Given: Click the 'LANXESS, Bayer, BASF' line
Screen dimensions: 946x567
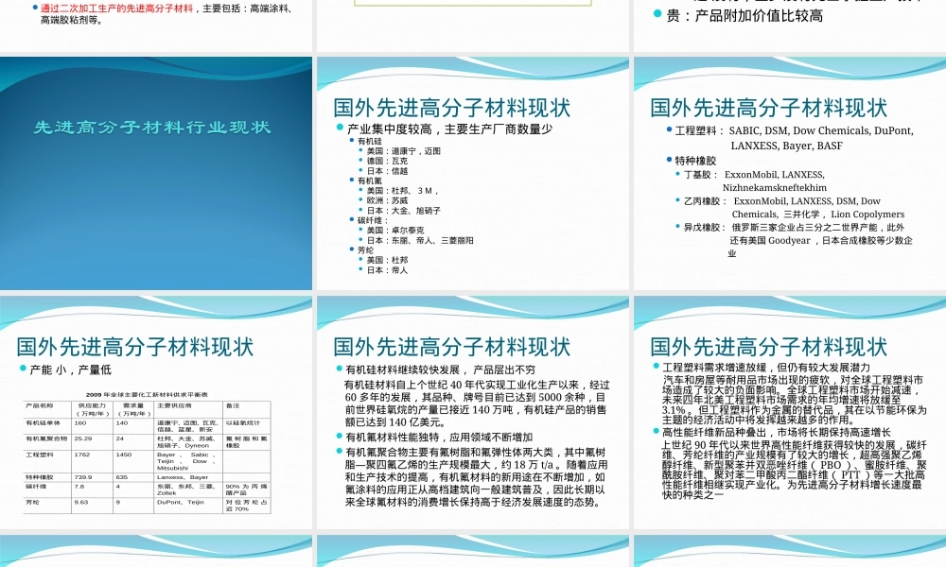Looking at the screenshot, I should coord(787,146).
